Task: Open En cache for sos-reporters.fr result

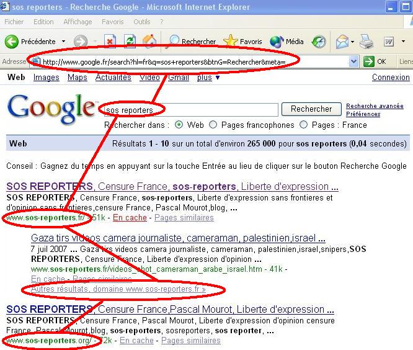Action: [x=130, y=218]
